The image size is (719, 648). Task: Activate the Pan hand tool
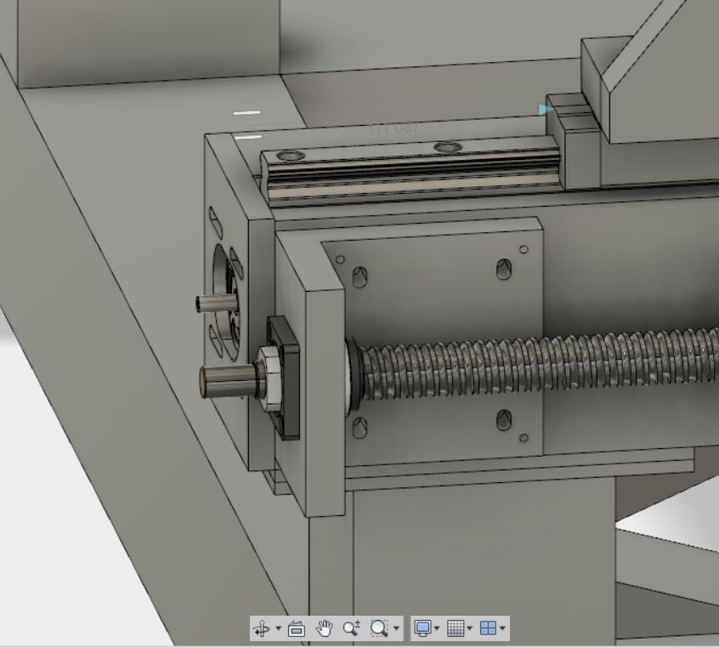[x=324, y=628]
